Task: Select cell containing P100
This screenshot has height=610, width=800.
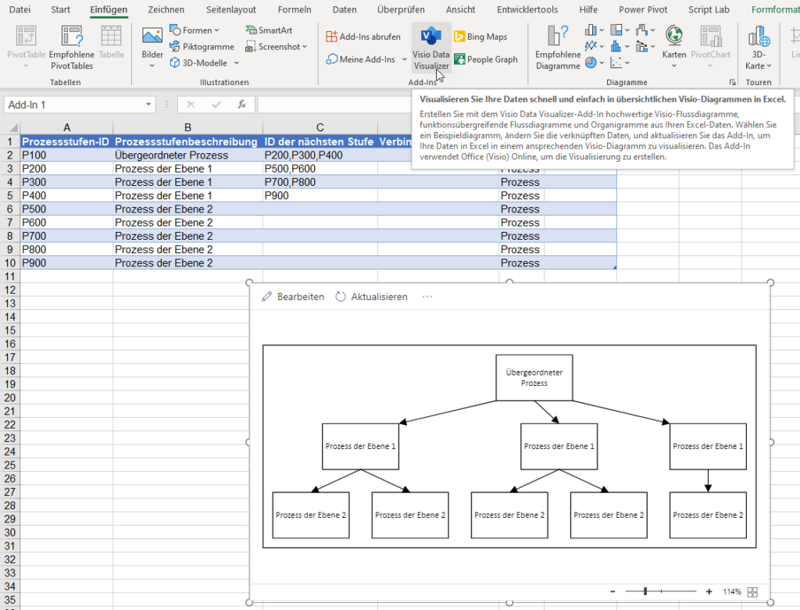Action: pos(66,155)
